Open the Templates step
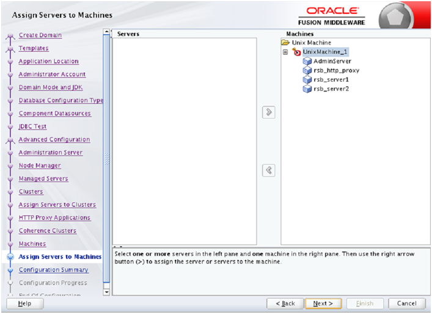Image resolution: width=432 pixels, height=314 pixels. (34, 48)
